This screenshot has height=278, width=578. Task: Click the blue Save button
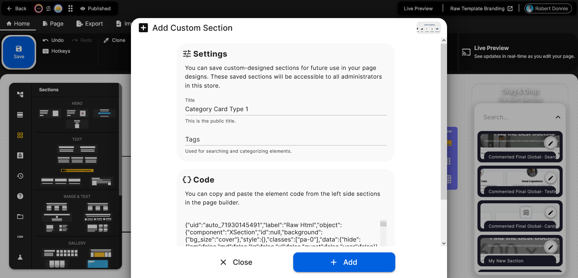point(19,52)
